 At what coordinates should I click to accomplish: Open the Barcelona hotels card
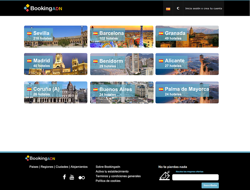click(x=121, y=36)
